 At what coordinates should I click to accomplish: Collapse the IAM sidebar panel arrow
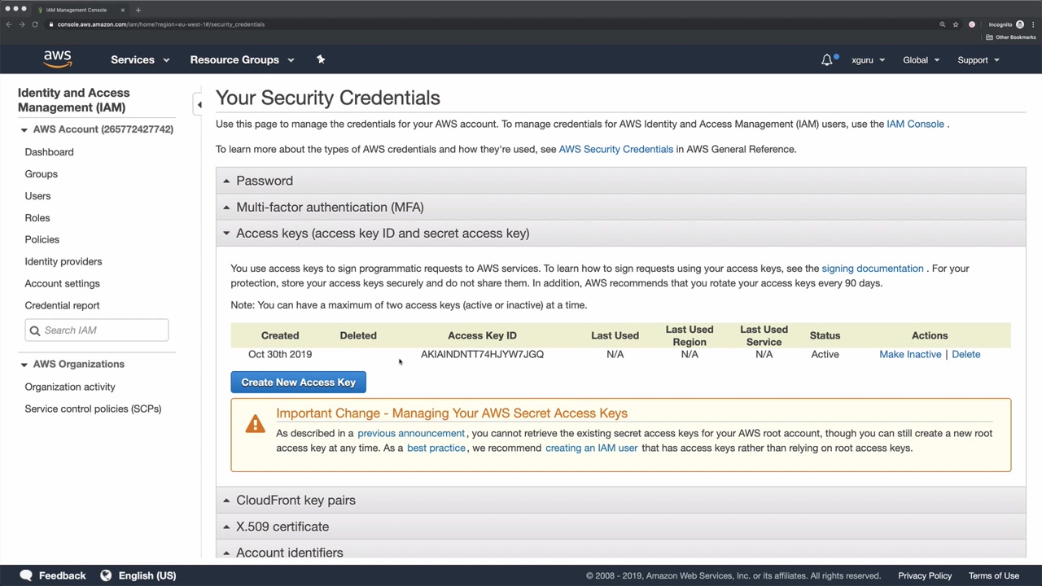click(199, 104)
